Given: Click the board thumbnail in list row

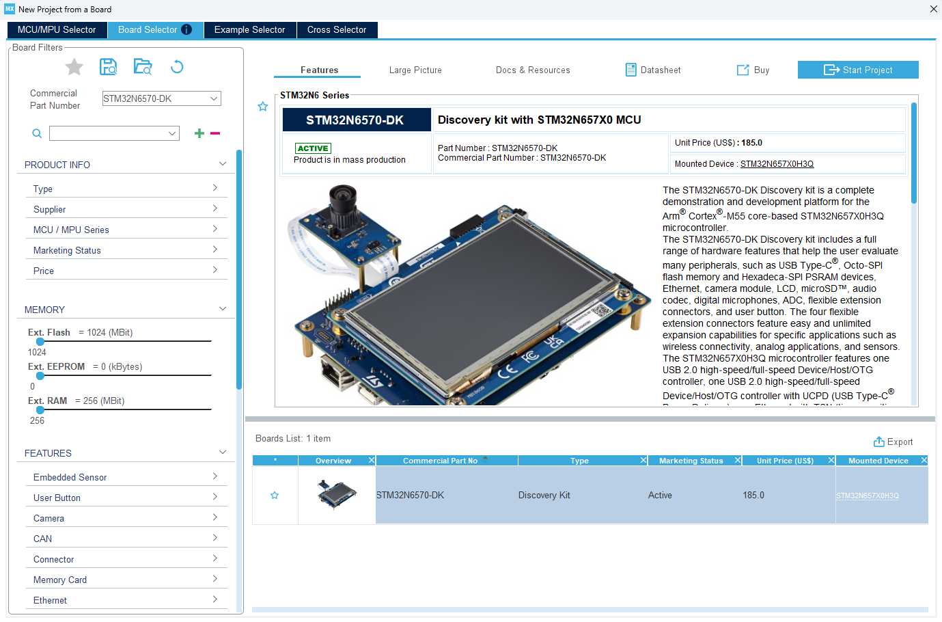Looking at the screenshot, I should [337, 495].
